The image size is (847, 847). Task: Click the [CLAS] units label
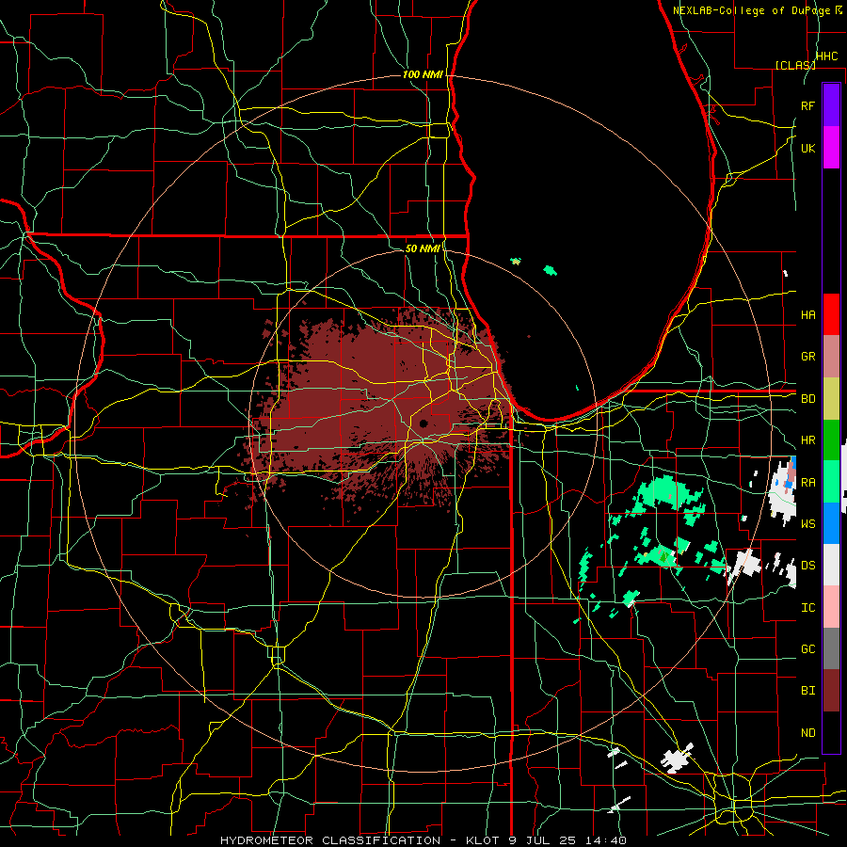click(795, 65)
